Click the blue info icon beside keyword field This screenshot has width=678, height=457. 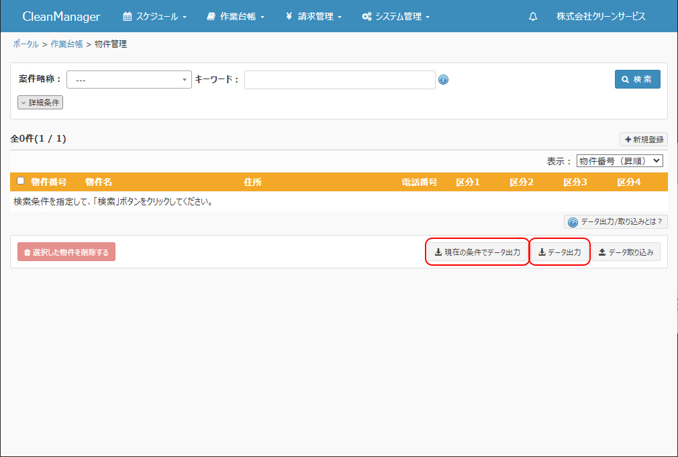[x=443, y=80]
